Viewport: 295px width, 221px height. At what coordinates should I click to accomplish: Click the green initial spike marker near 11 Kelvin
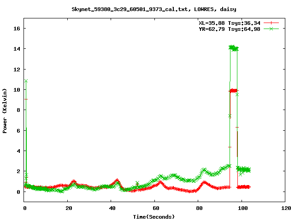tap(26, 81)
